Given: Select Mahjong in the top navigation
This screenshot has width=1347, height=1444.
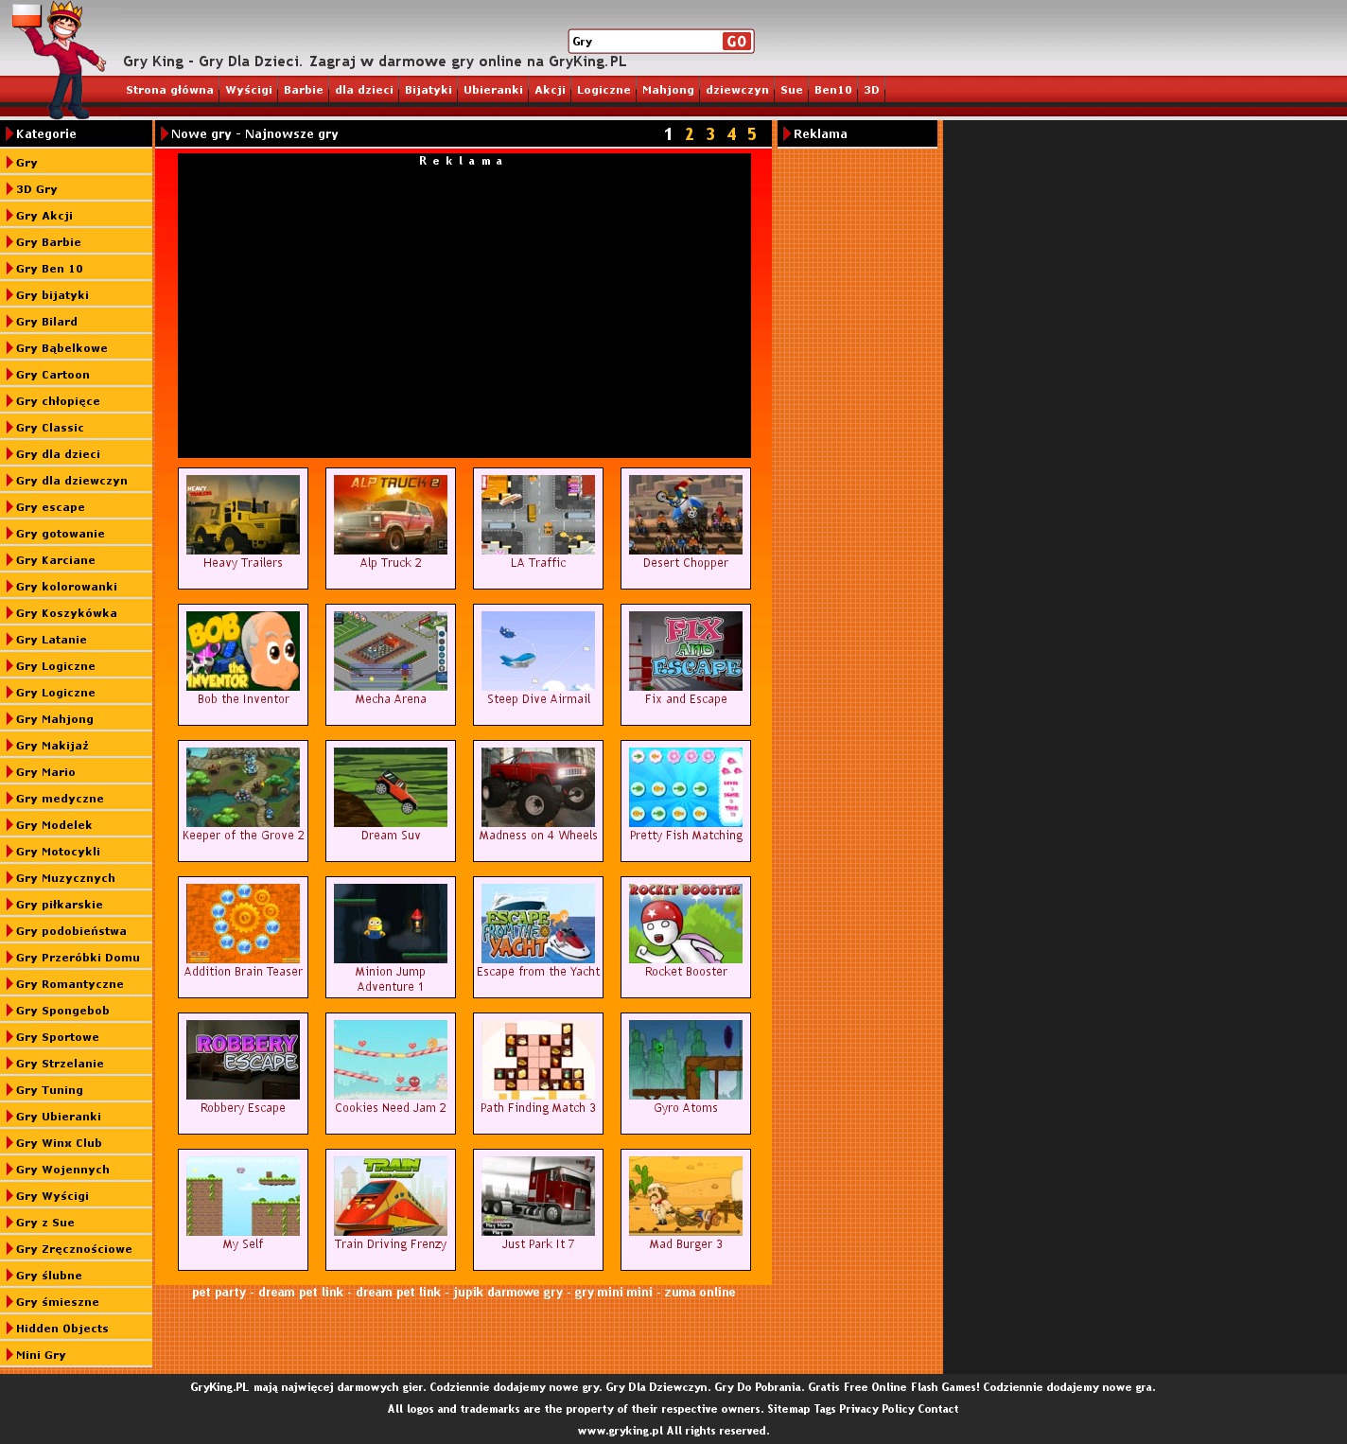Looking at the screenshot, I should click(x=668, y=91).
